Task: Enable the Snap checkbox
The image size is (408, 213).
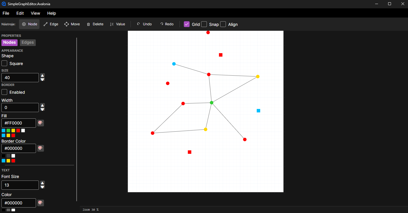Action: point(204,24)
